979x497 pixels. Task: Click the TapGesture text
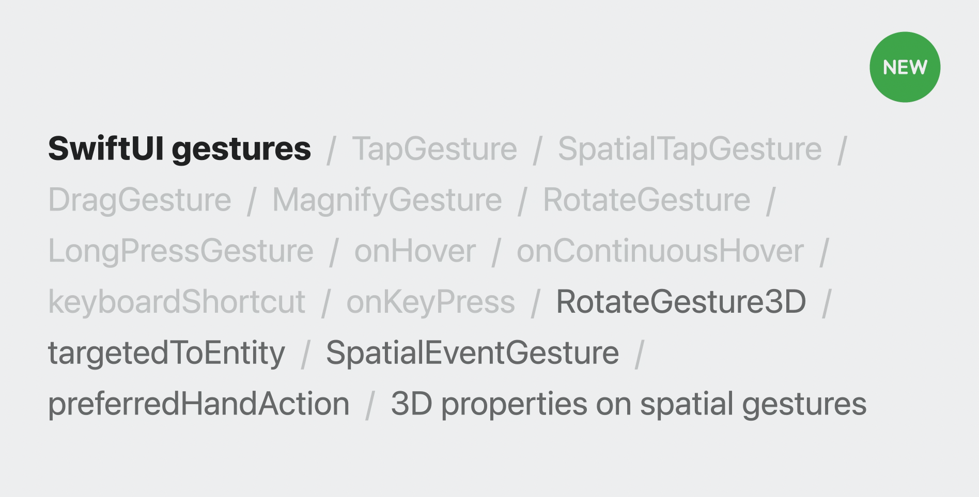(434, 149)
